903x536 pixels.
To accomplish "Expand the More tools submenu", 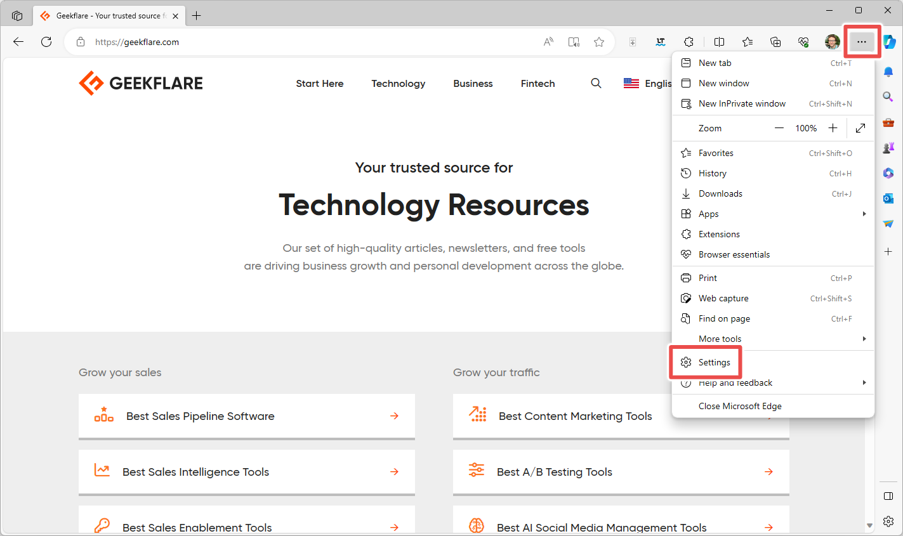I will [773, 339].
